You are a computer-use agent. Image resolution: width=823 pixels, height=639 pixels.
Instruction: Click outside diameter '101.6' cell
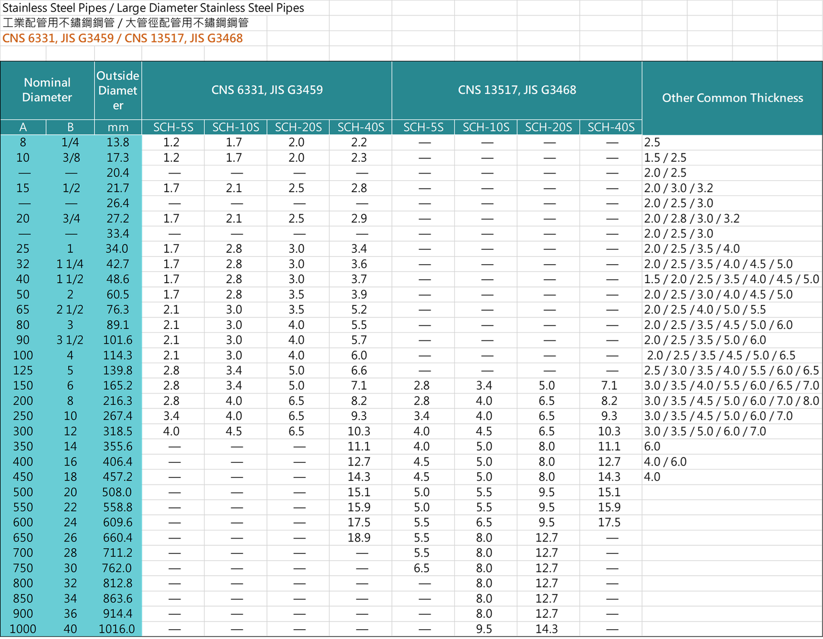[118, 340]
